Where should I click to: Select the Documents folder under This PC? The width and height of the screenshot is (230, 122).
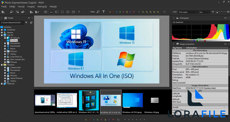point(15,43)
